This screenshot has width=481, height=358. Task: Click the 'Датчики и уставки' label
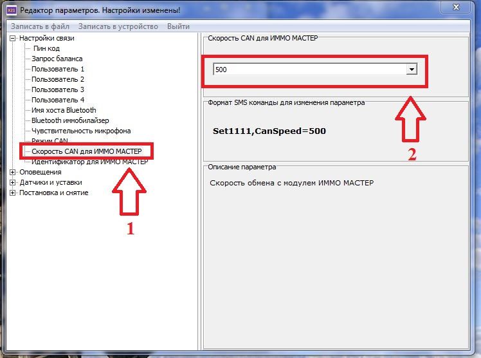(51, 183)
